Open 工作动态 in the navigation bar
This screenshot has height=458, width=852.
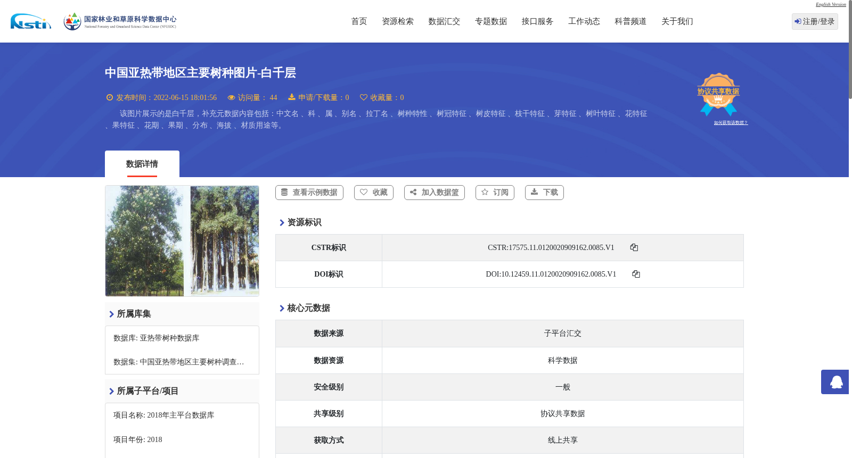[x=584, y=21]
